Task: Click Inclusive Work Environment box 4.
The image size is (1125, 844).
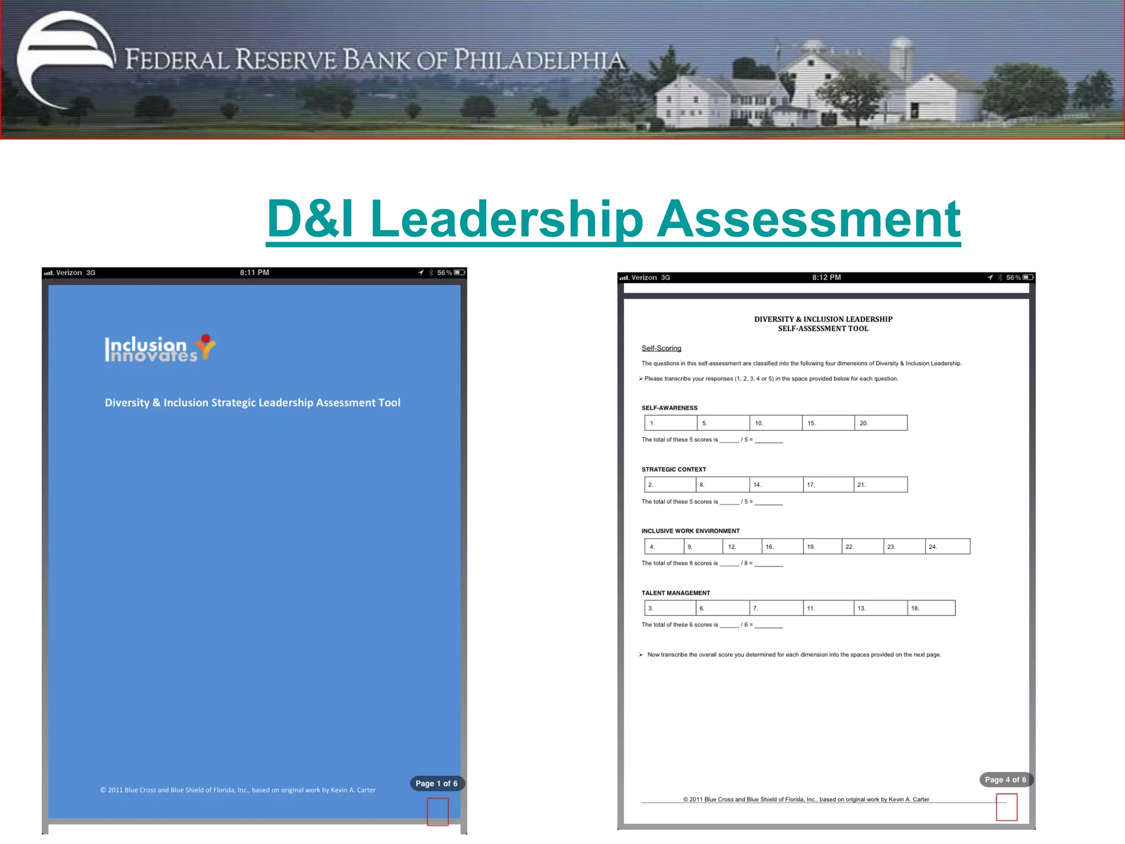Action: point(665,547)
